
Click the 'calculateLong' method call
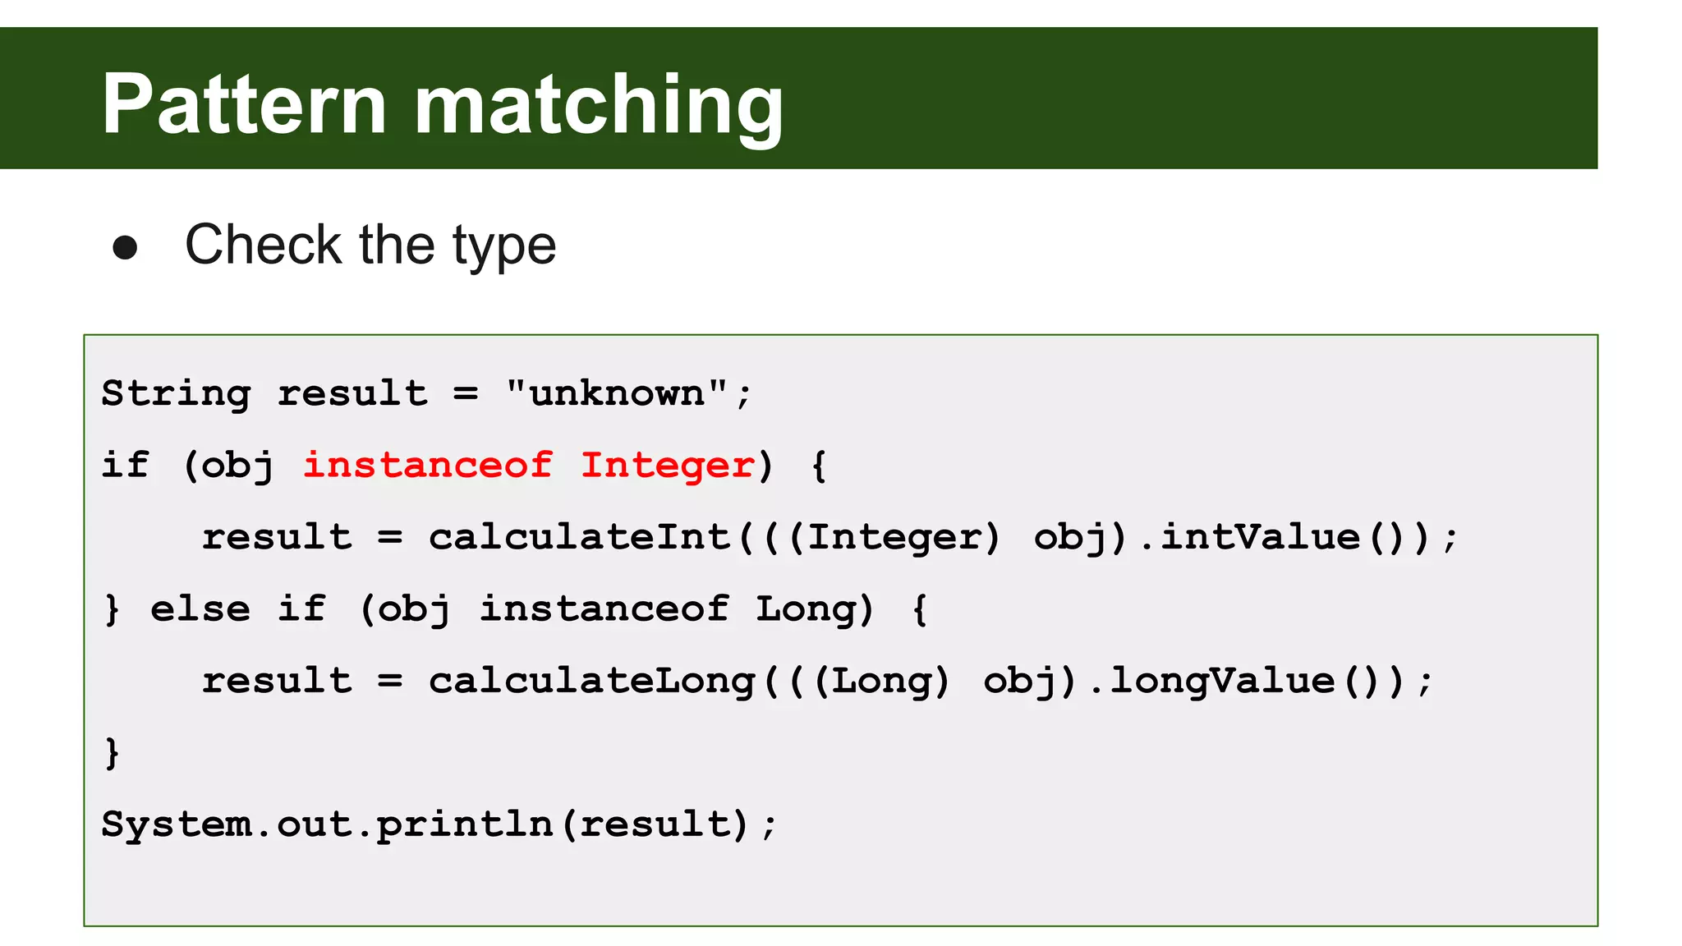tap(591, 681)
